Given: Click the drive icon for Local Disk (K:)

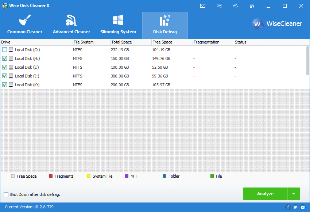Looking at the screenshot, I should [11, 85].
